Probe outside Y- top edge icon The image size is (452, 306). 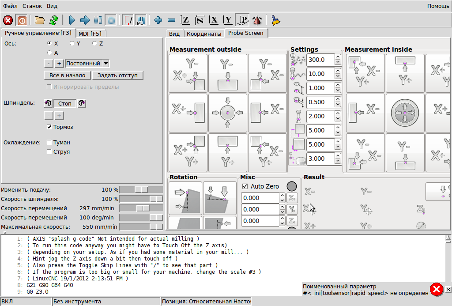(x=228, y=73)
